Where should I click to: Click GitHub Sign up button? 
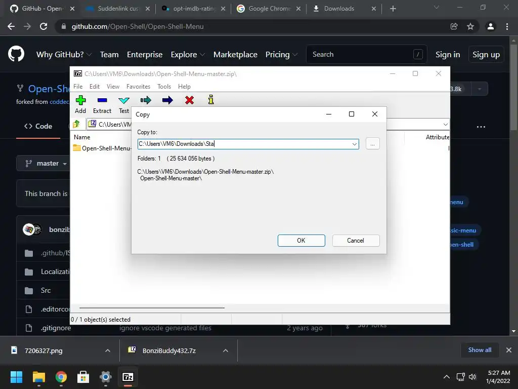(486, 55)
